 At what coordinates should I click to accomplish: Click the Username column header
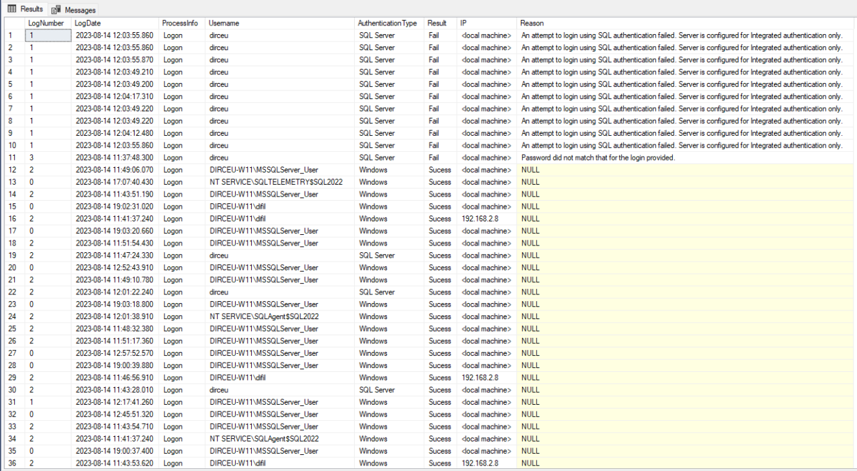[224, 23]
